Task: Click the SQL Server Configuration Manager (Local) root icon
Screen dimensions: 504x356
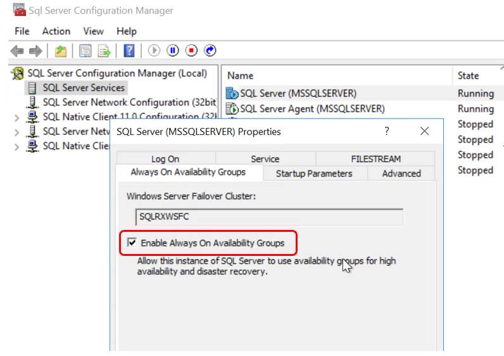Action: [x=18, y=73]
